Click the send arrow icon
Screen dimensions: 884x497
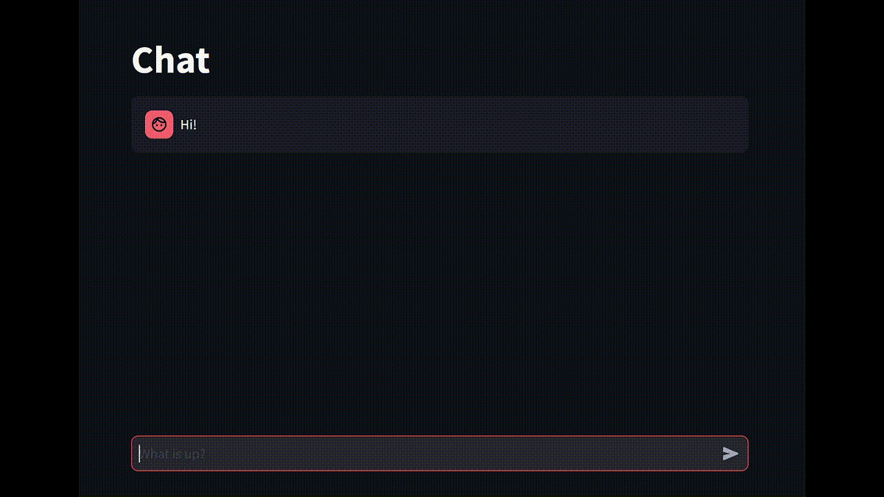pos(730,454)
